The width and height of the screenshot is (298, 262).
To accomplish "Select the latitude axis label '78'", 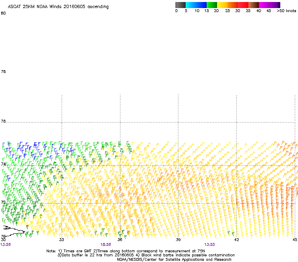I will (x=3, y=71).
